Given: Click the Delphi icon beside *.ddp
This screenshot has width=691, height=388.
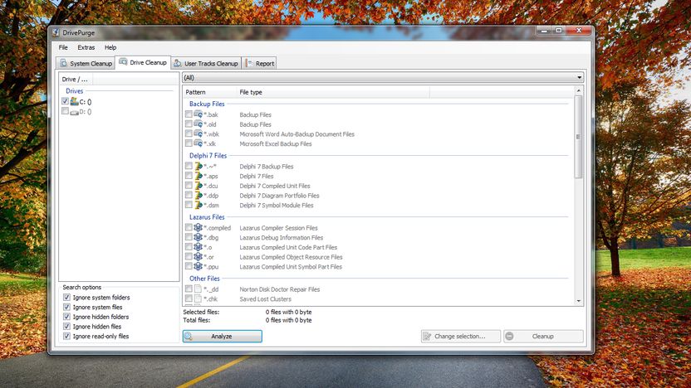Looking at the screenshot, I should coord(198,196).
